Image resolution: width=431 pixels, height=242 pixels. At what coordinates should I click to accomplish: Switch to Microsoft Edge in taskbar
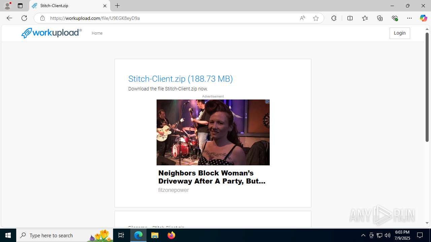click(x=138, y=235)
